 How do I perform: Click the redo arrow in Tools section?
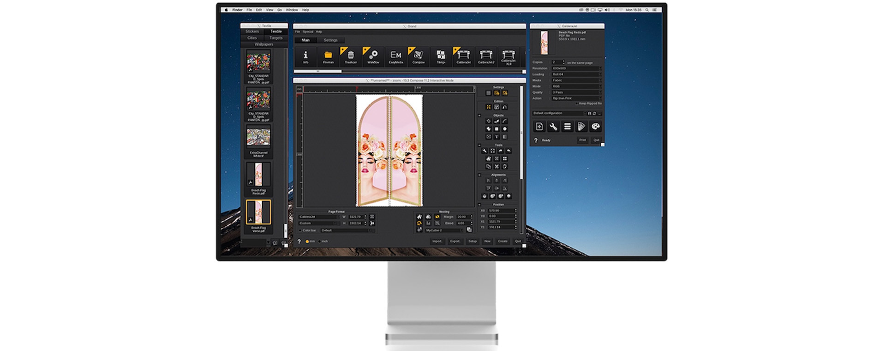click(x=500, y=151)
